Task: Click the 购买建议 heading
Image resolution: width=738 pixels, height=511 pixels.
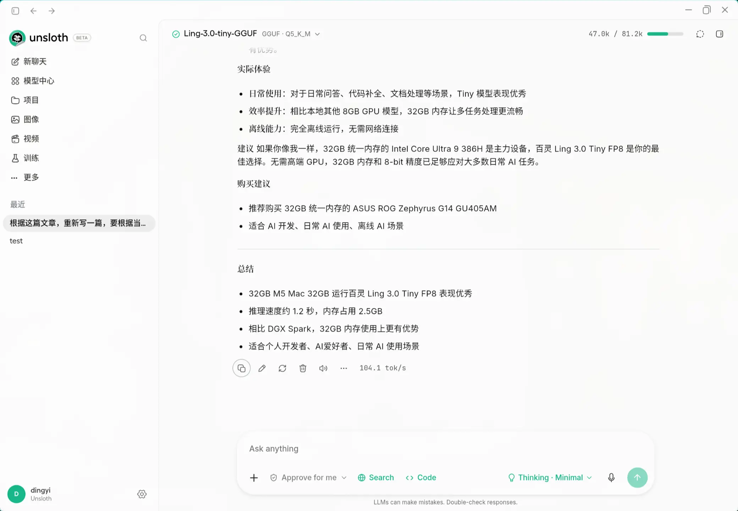Action: (x=254, y=184)
